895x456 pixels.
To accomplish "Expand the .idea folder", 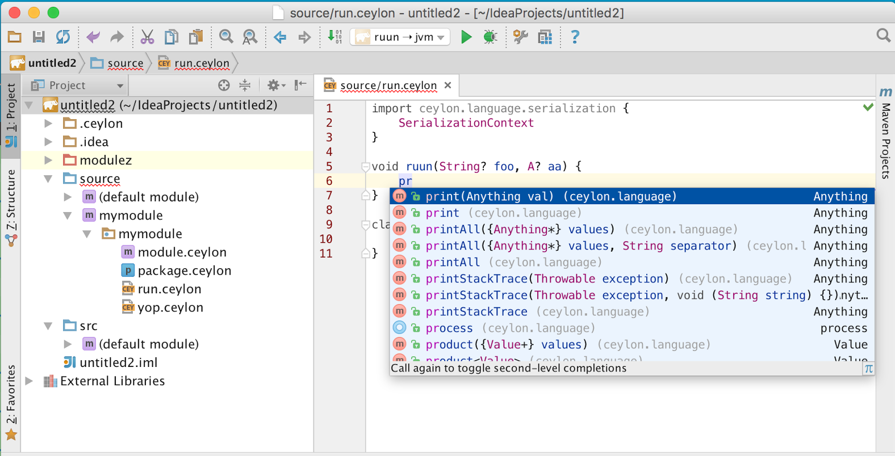I will [48, 142].
